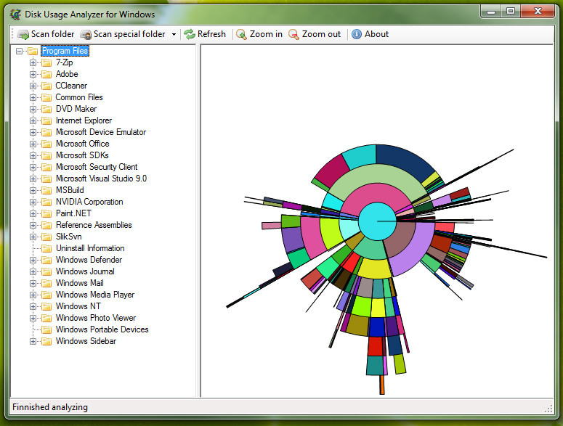Click the Windows Mail folder icon
Screen dimensions: 563x426
coord(46,283)
